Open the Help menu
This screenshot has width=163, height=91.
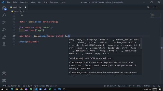click(x=63, y=2)
